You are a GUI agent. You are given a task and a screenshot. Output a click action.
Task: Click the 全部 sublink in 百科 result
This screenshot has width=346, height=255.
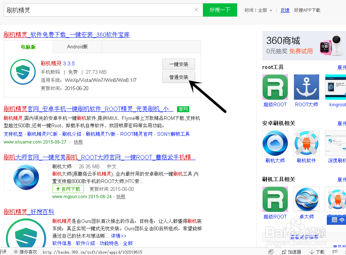tap(128, 243)
